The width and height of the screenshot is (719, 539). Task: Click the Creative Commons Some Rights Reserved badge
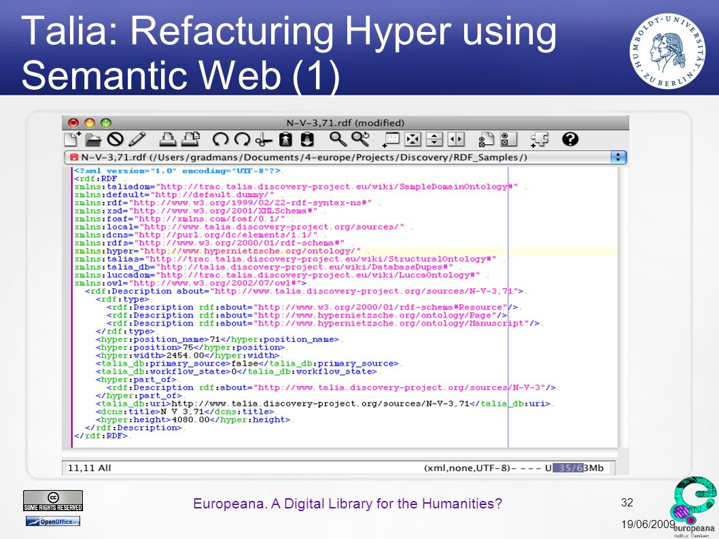pos(53,500)
